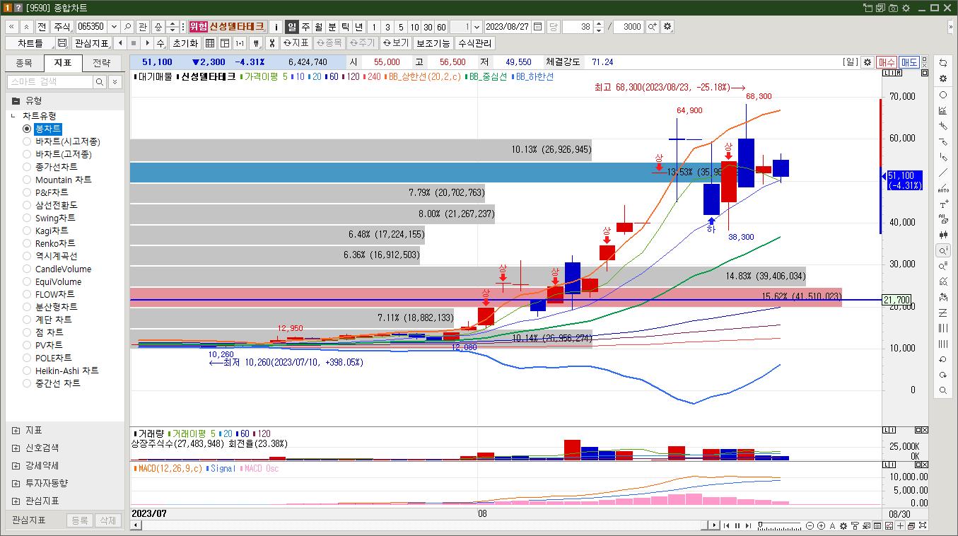Click the crosshair plus icon in bottom bar

tap(900, 525)
